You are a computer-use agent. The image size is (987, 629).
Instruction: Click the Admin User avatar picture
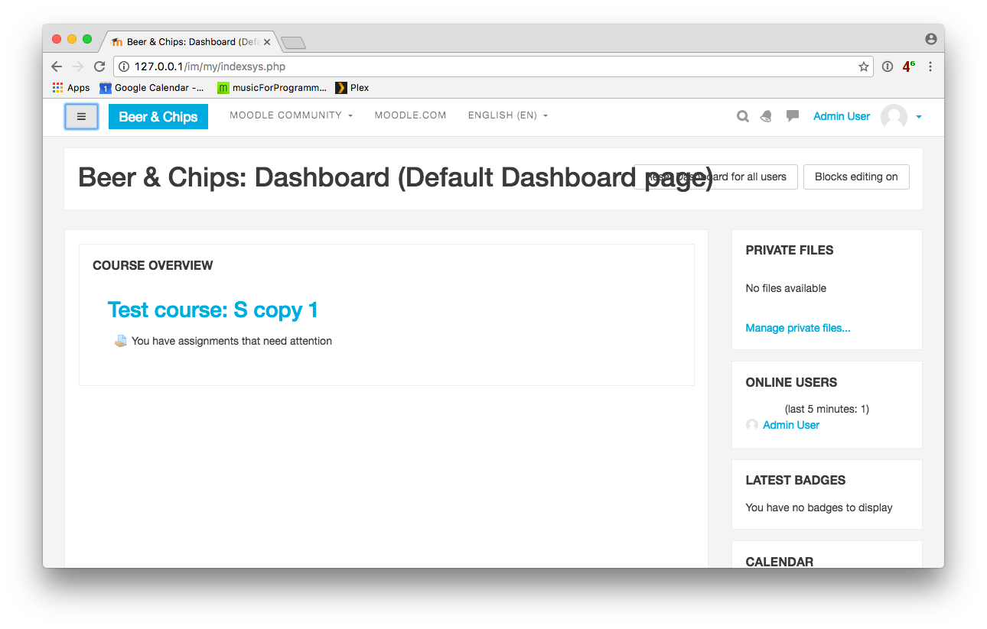(x=894, y=117)
